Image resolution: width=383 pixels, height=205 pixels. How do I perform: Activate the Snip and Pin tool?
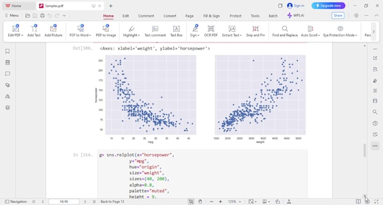pyautogui.click(x=255, y=31)
